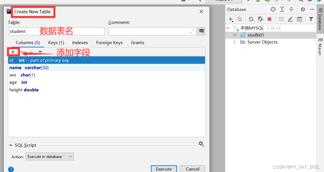The height and width of the screenshot is (172, 324).
Task: Click the filter funnel icon
Action: click(x=311, y=19)
